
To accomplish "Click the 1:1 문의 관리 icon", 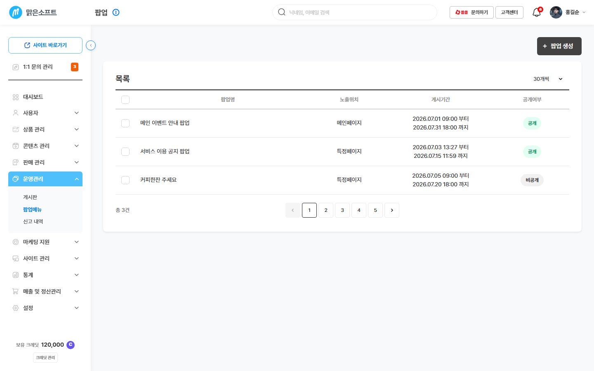I will [x=16, y=67].
